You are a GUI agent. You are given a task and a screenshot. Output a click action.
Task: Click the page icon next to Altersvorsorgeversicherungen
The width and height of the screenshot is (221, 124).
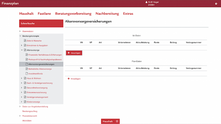click(x=27, y=64)
